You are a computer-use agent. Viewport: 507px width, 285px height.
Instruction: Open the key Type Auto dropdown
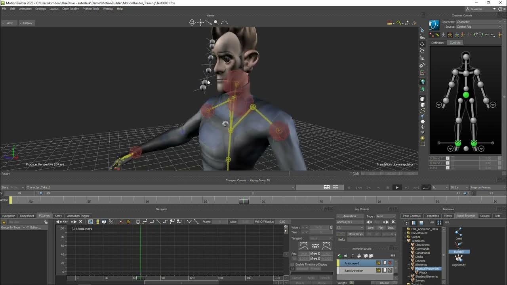pyautogui.click(x=385, y=216)
